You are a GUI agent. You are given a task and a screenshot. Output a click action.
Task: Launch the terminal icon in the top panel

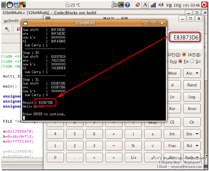point(121,5)
